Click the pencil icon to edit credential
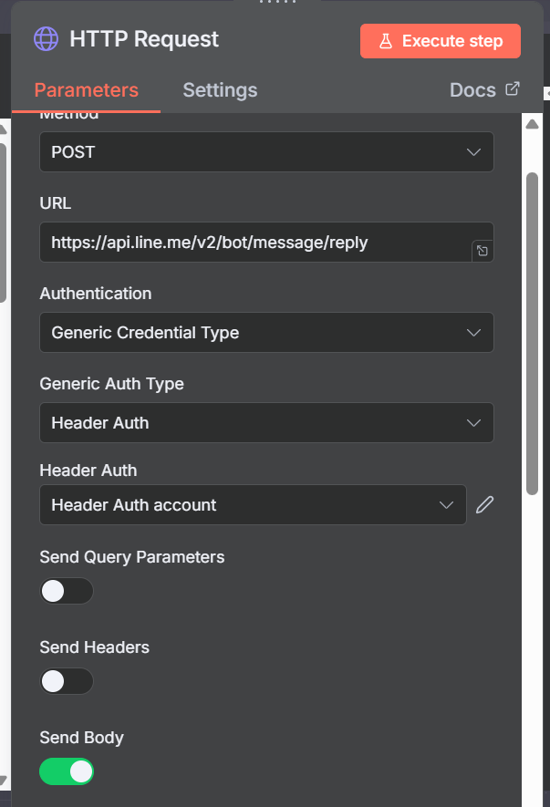This screenshot has height=807, width=550. 484,504
